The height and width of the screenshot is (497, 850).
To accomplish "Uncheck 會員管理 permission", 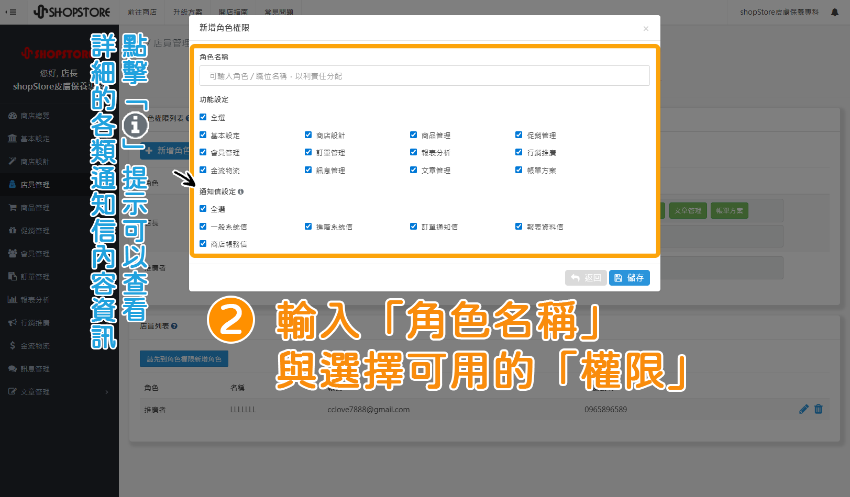I will pos(203,152).
